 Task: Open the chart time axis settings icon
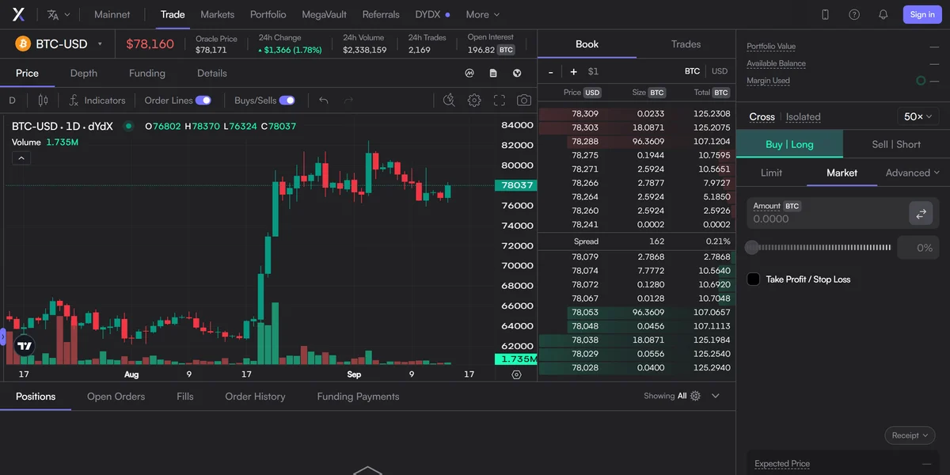(517, 374)
